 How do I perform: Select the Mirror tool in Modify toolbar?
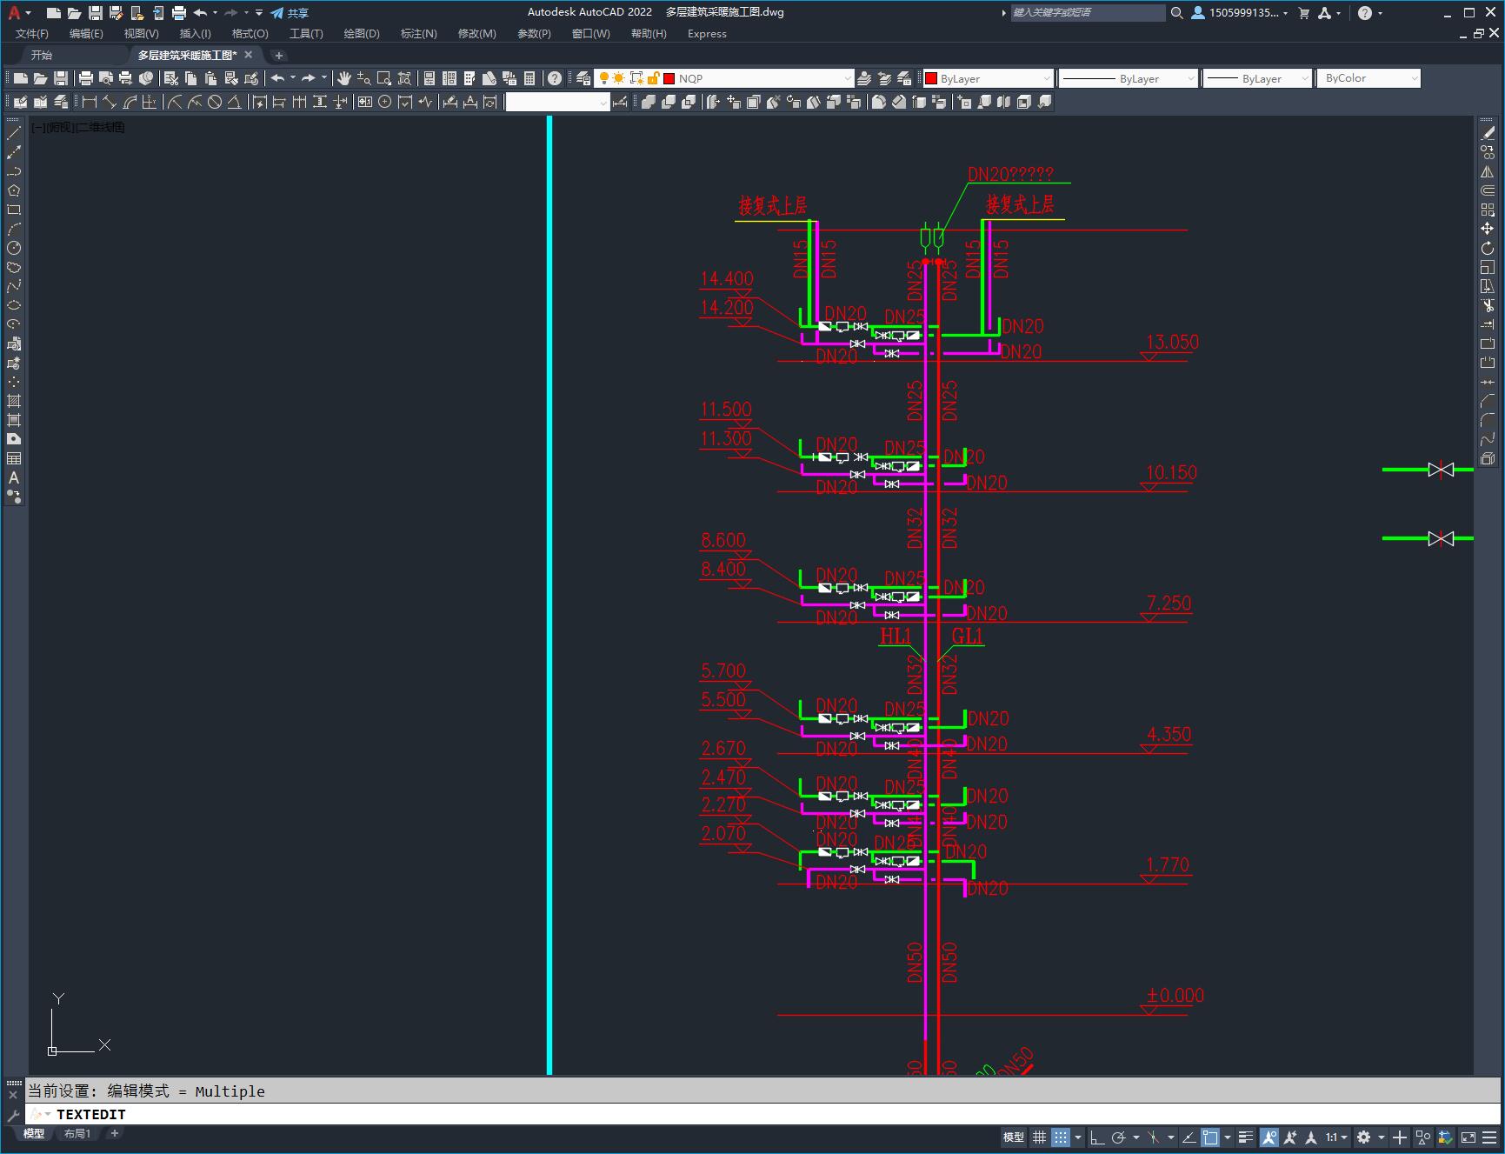coord(1488,171)
